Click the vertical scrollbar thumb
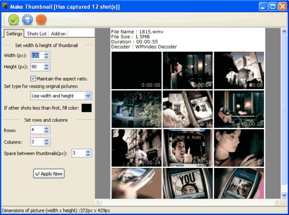This screenshot has width=289, height=215. 284,109
